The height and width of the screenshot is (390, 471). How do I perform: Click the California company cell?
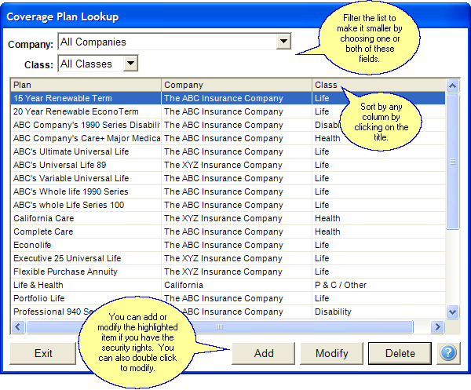(x=184, y=285)
